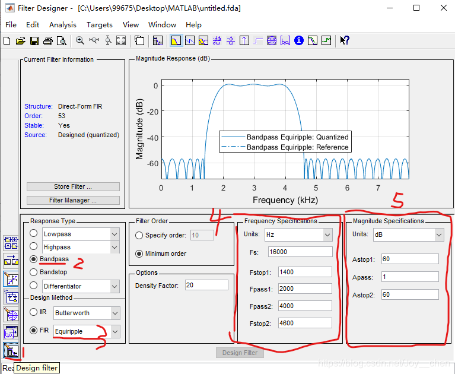Open the Butterworth IIR method dropdown

pyautogui.click(x=115, y=313)
